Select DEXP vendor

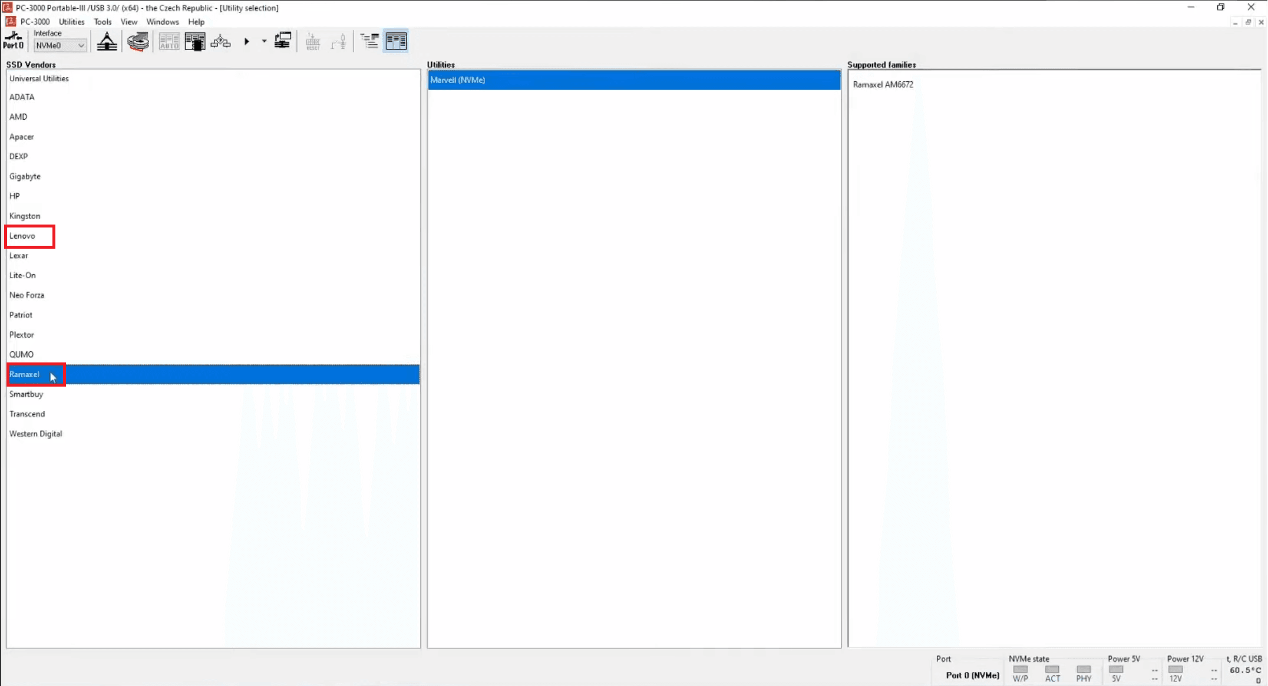[x=213, y=156]
